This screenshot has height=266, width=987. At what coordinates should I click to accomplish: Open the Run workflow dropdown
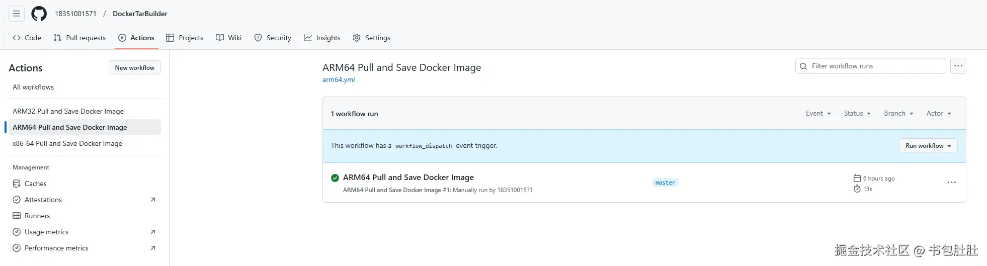tap(928, 146)
